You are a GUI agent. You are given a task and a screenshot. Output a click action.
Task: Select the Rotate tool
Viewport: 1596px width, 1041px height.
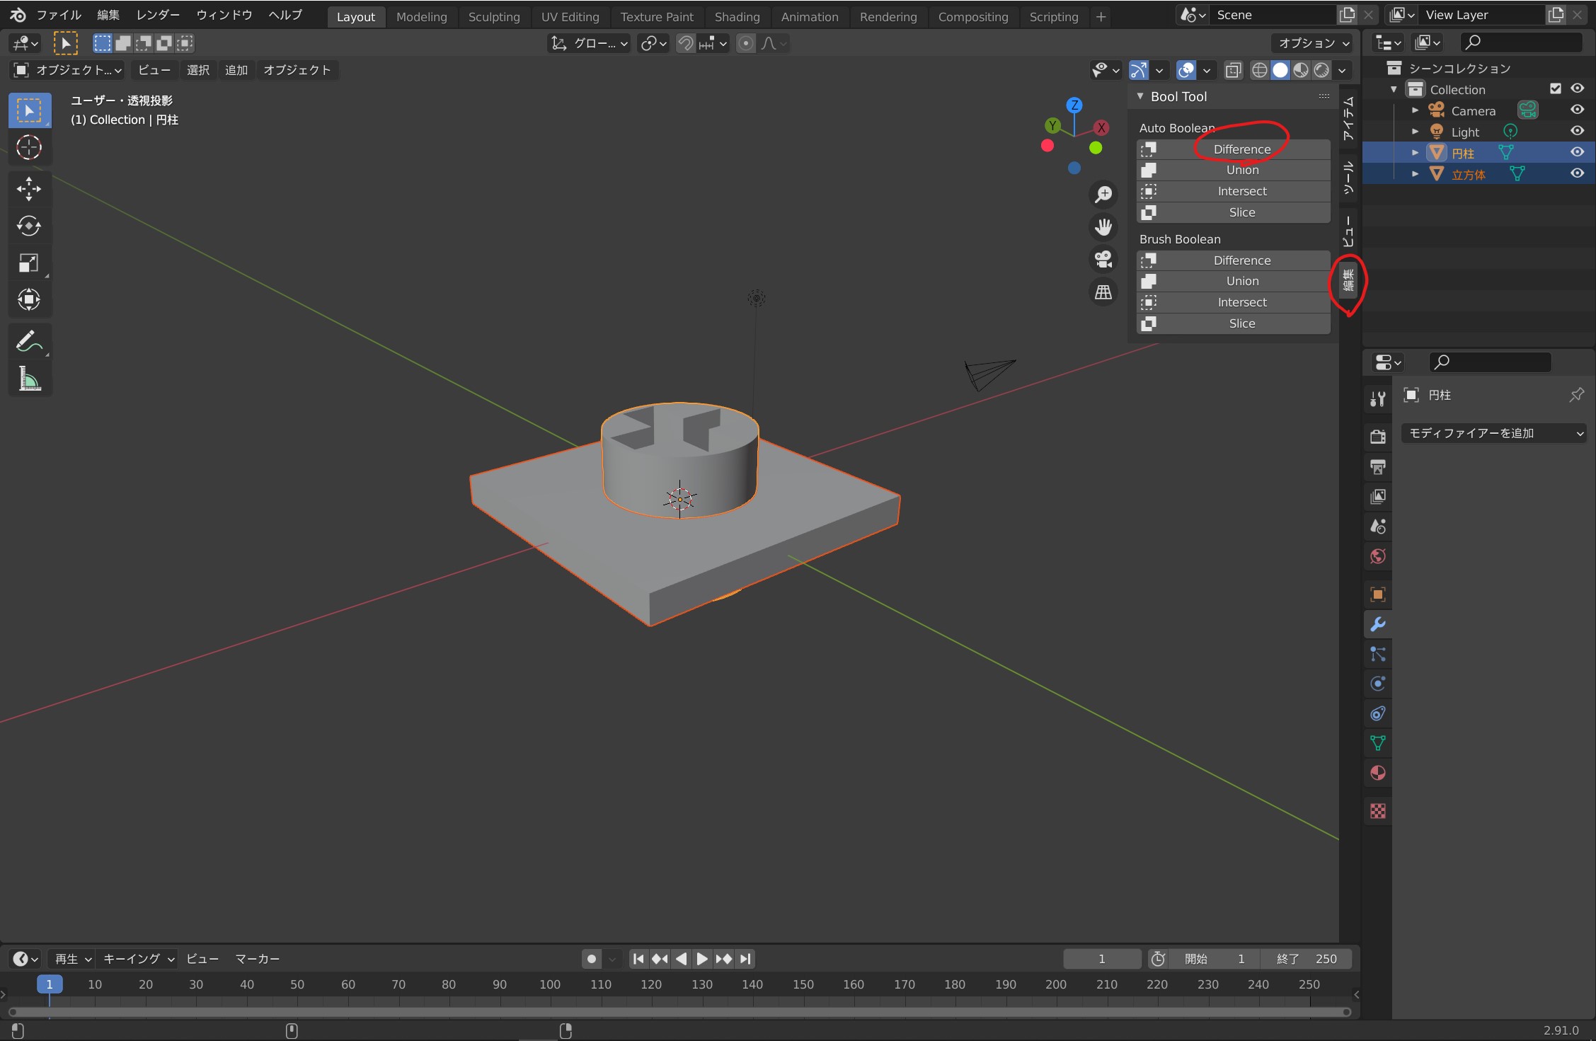click(29, 226)
